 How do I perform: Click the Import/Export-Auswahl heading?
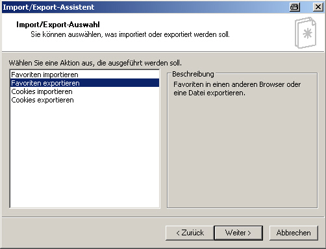tap(58, 25)
